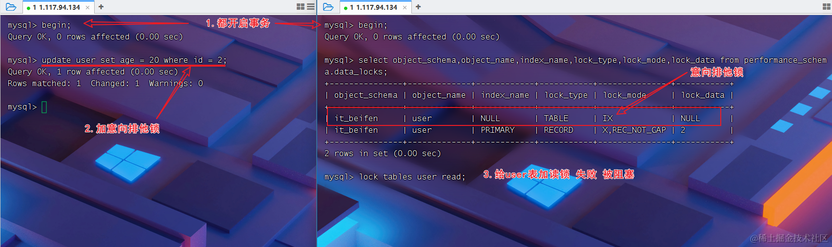Click the 'IX' lock_mode value
Screen dimensions: 832x247
tap(608, 118)
